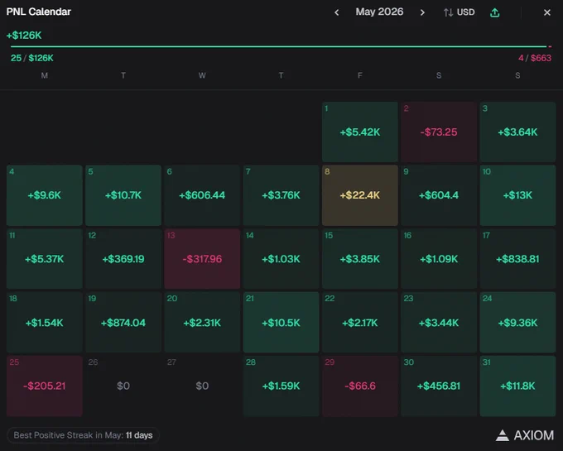Click the W weekday column header
563x451 pixels.
tap(202, 75)
